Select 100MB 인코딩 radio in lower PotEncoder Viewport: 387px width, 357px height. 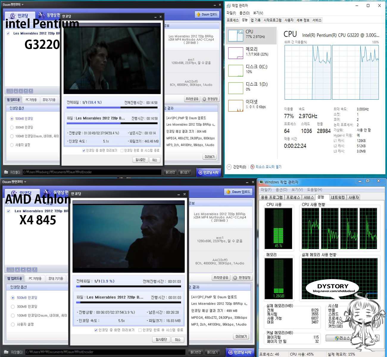coord(13,316)
